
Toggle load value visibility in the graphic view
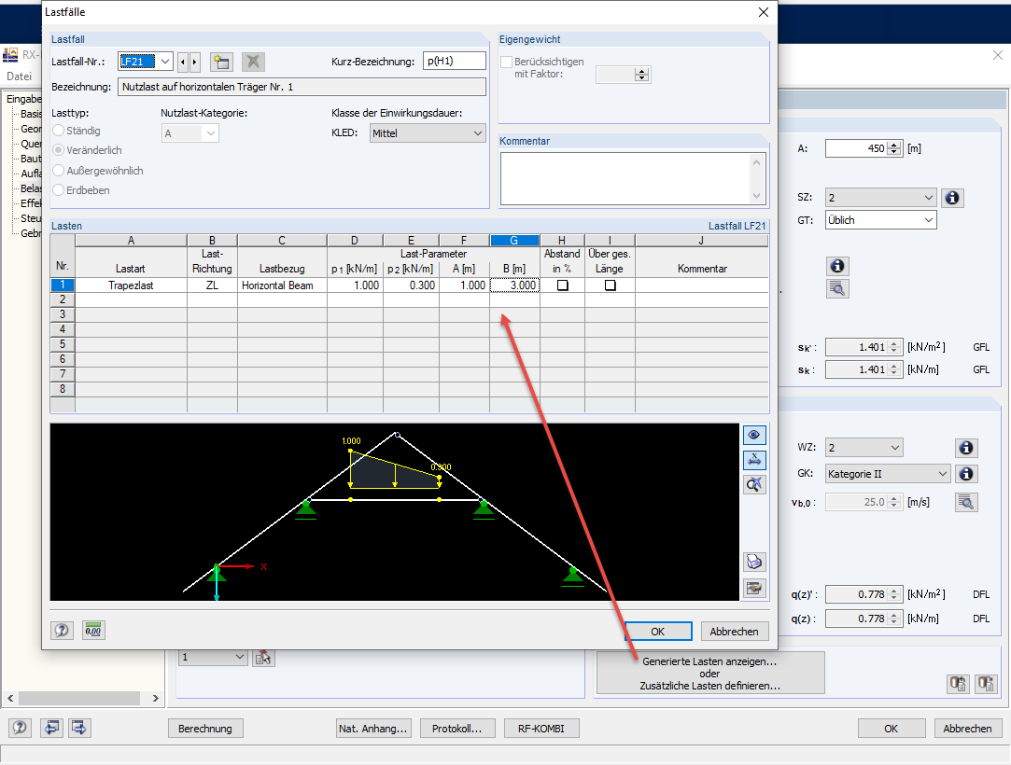[754, 435]
